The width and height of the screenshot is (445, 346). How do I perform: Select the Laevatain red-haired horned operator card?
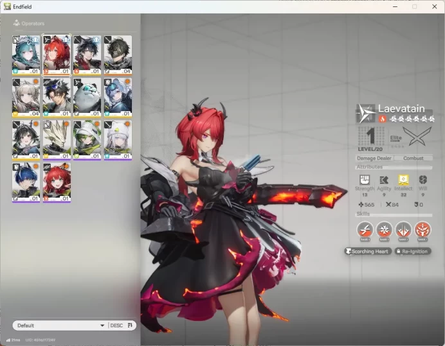(57, 55)
